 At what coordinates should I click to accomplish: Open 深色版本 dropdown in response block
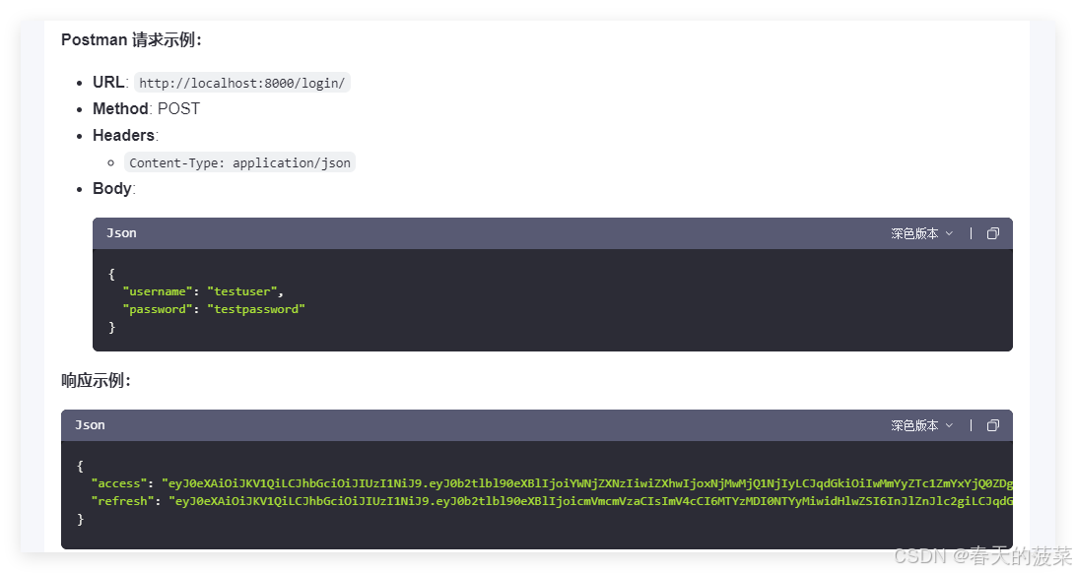coord(922,425)
